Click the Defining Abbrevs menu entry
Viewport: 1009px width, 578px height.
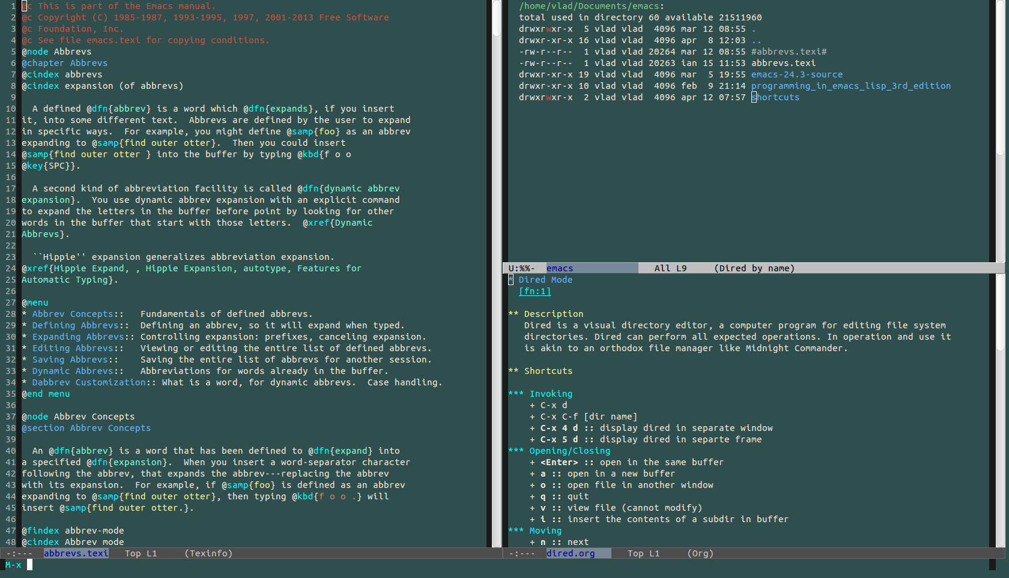(x=75, y=325)
